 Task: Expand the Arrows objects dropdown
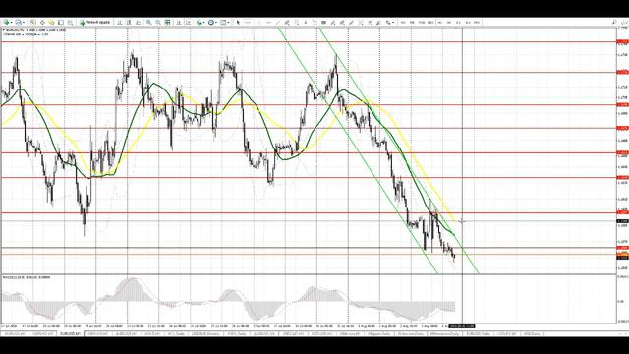pos(393,22)
